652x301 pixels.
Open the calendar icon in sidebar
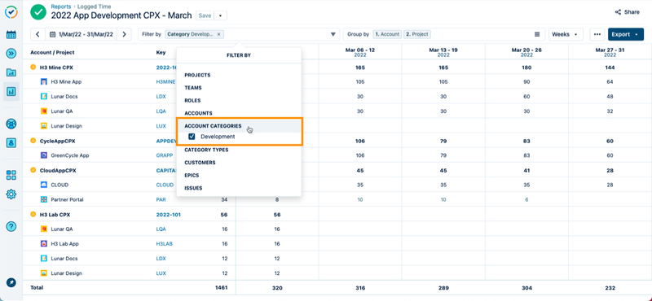[x=11, y=34]
